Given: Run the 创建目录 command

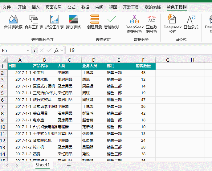Looking at the screenshot, I should [x=95, y=22].
